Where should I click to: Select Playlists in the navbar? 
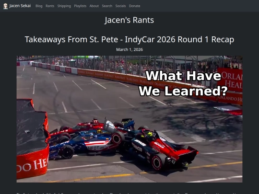80,6
